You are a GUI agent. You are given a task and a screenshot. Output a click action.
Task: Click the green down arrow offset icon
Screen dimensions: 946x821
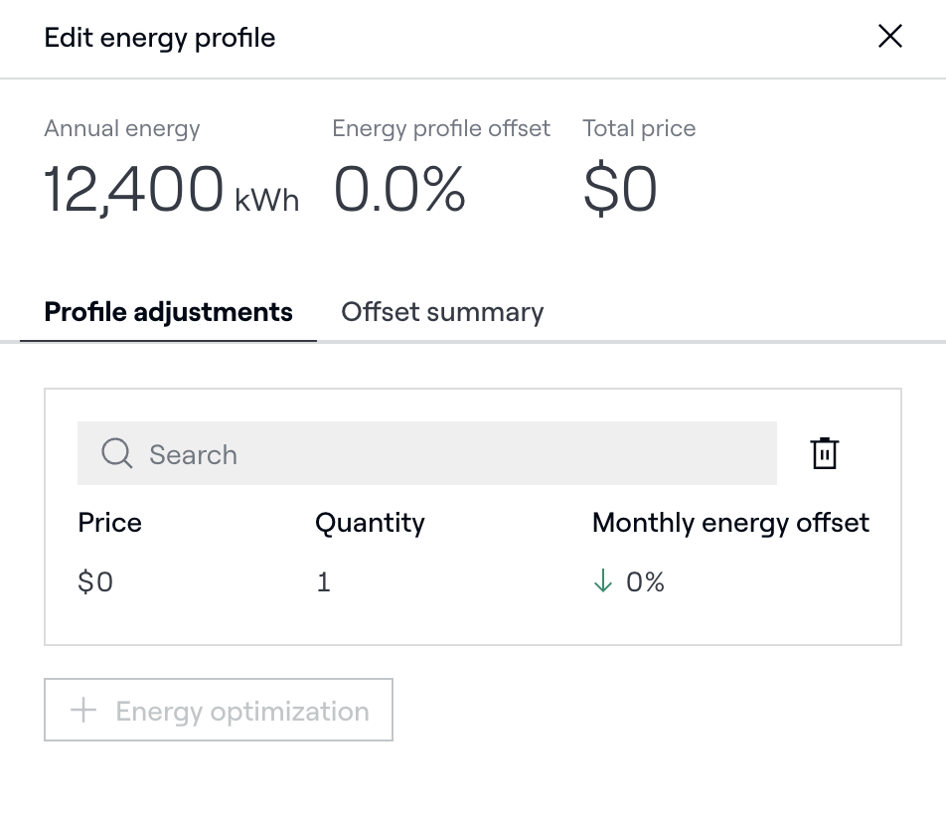click(602, 581)
